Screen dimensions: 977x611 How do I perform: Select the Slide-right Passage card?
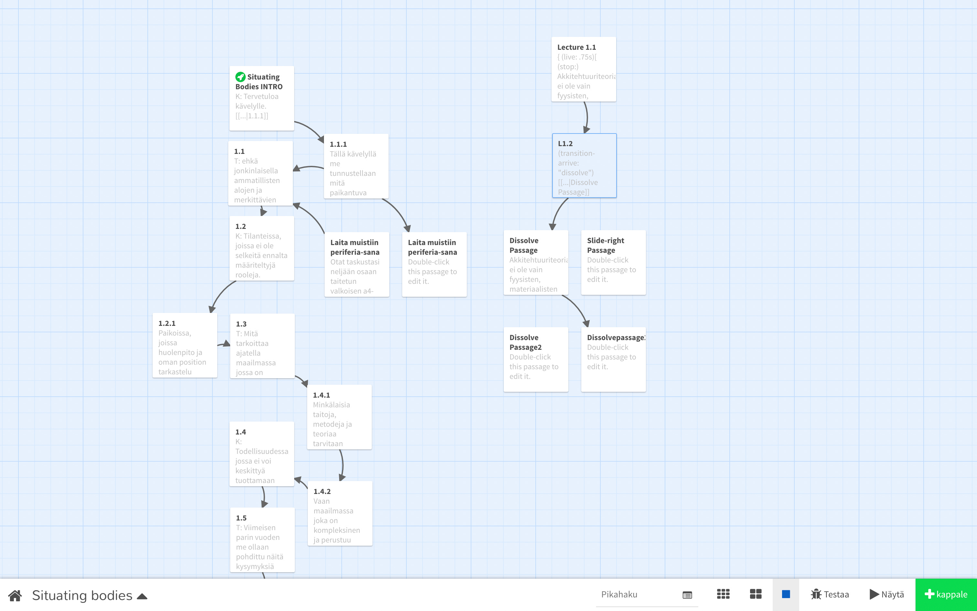tap(613, 262)
